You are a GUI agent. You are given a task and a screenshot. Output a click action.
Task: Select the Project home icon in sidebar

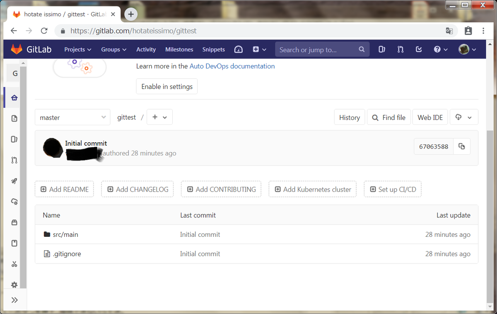(14, 98)
